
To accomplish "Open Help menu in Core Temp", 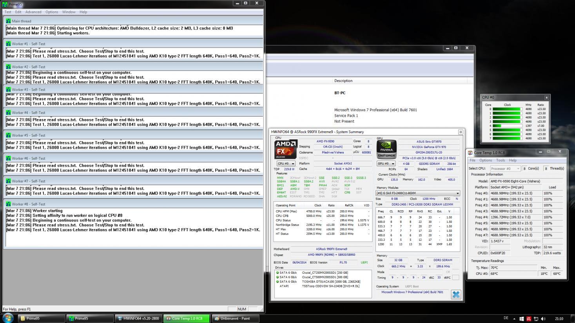I will [x=513, y=161].
